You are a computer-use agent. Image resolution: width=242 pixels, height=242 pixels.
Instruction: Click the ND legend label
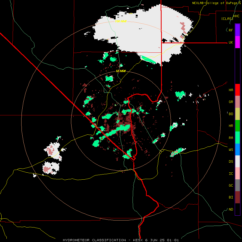pos(231,209)
